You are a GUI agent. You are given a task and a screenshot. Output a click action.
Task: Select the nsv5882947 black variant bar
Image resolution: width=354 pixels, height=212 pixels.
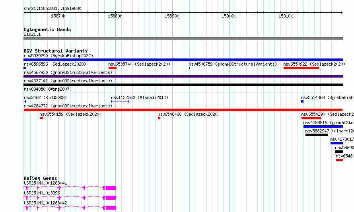tap(317, 135)
